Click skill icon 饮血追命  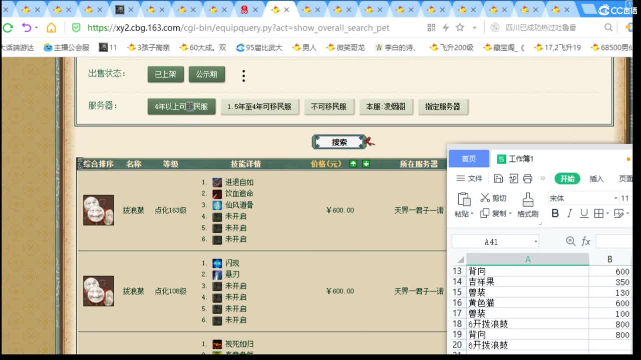(x=217, y=193)
